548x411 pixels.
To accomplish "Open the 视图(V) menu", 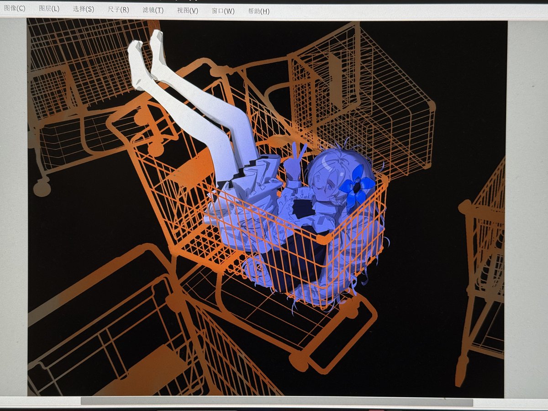I will click(187, 11).
